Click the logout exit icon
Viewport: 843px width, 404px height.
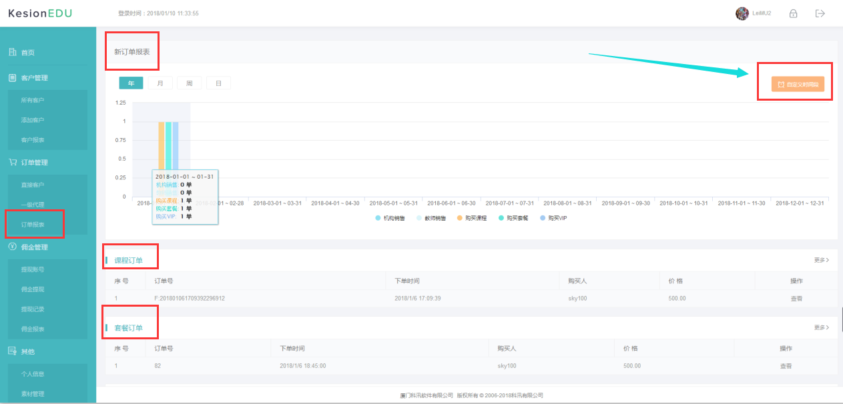820,13
